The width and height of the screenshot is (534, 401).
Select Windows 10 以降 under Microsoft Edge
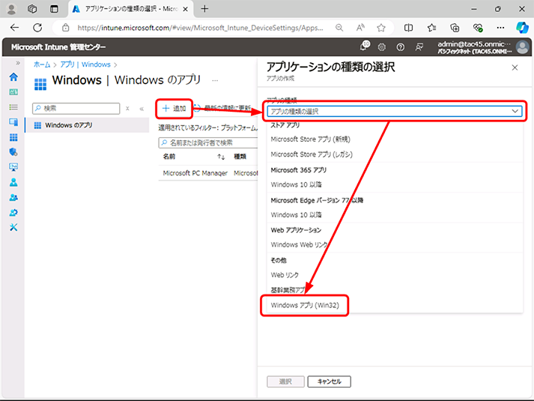tap(296, 215)
